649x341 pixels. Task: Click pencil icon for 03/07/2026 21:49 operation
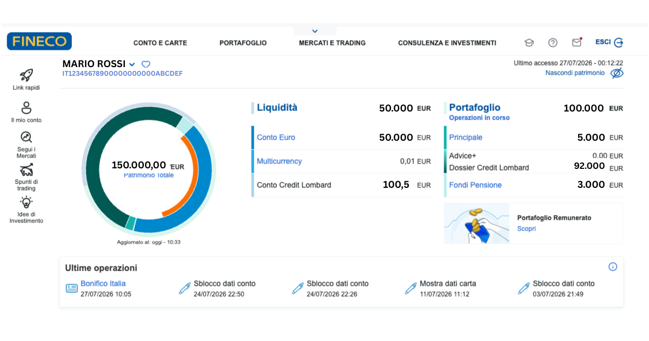(524, 288)
